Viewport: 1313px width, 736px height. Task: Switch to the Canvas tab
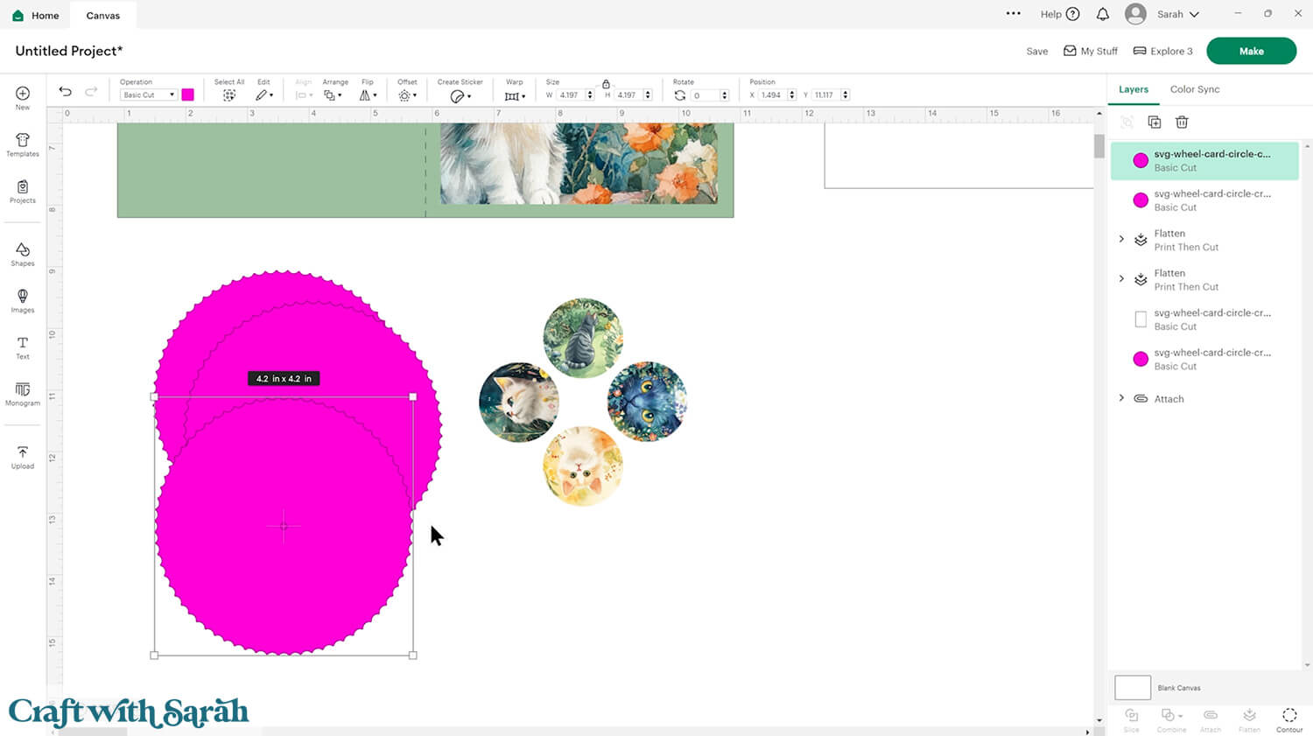pos(103,15)
